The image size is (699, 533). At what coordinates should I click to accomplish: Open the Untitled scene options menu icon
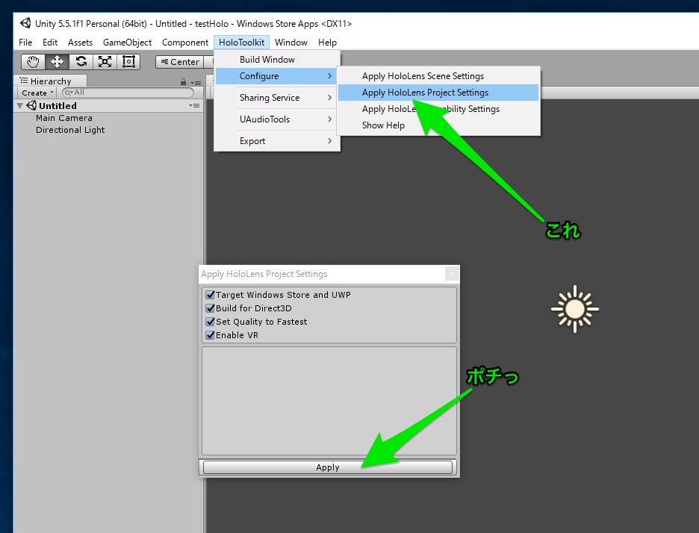pyautogui.click(x=194, y=105)
